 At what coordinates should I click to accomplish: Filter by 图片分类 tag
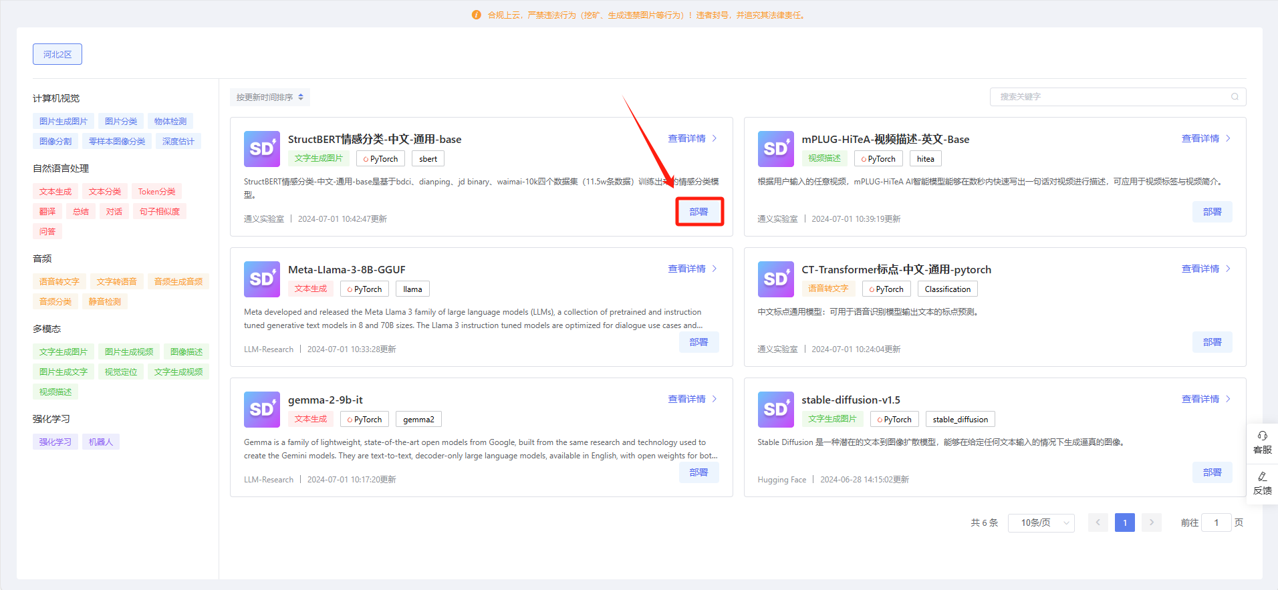(x=121, y=122)
